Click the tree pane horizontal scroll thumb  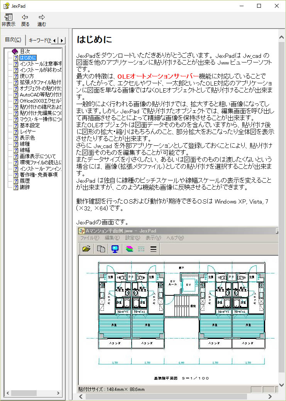coord(24,393)
